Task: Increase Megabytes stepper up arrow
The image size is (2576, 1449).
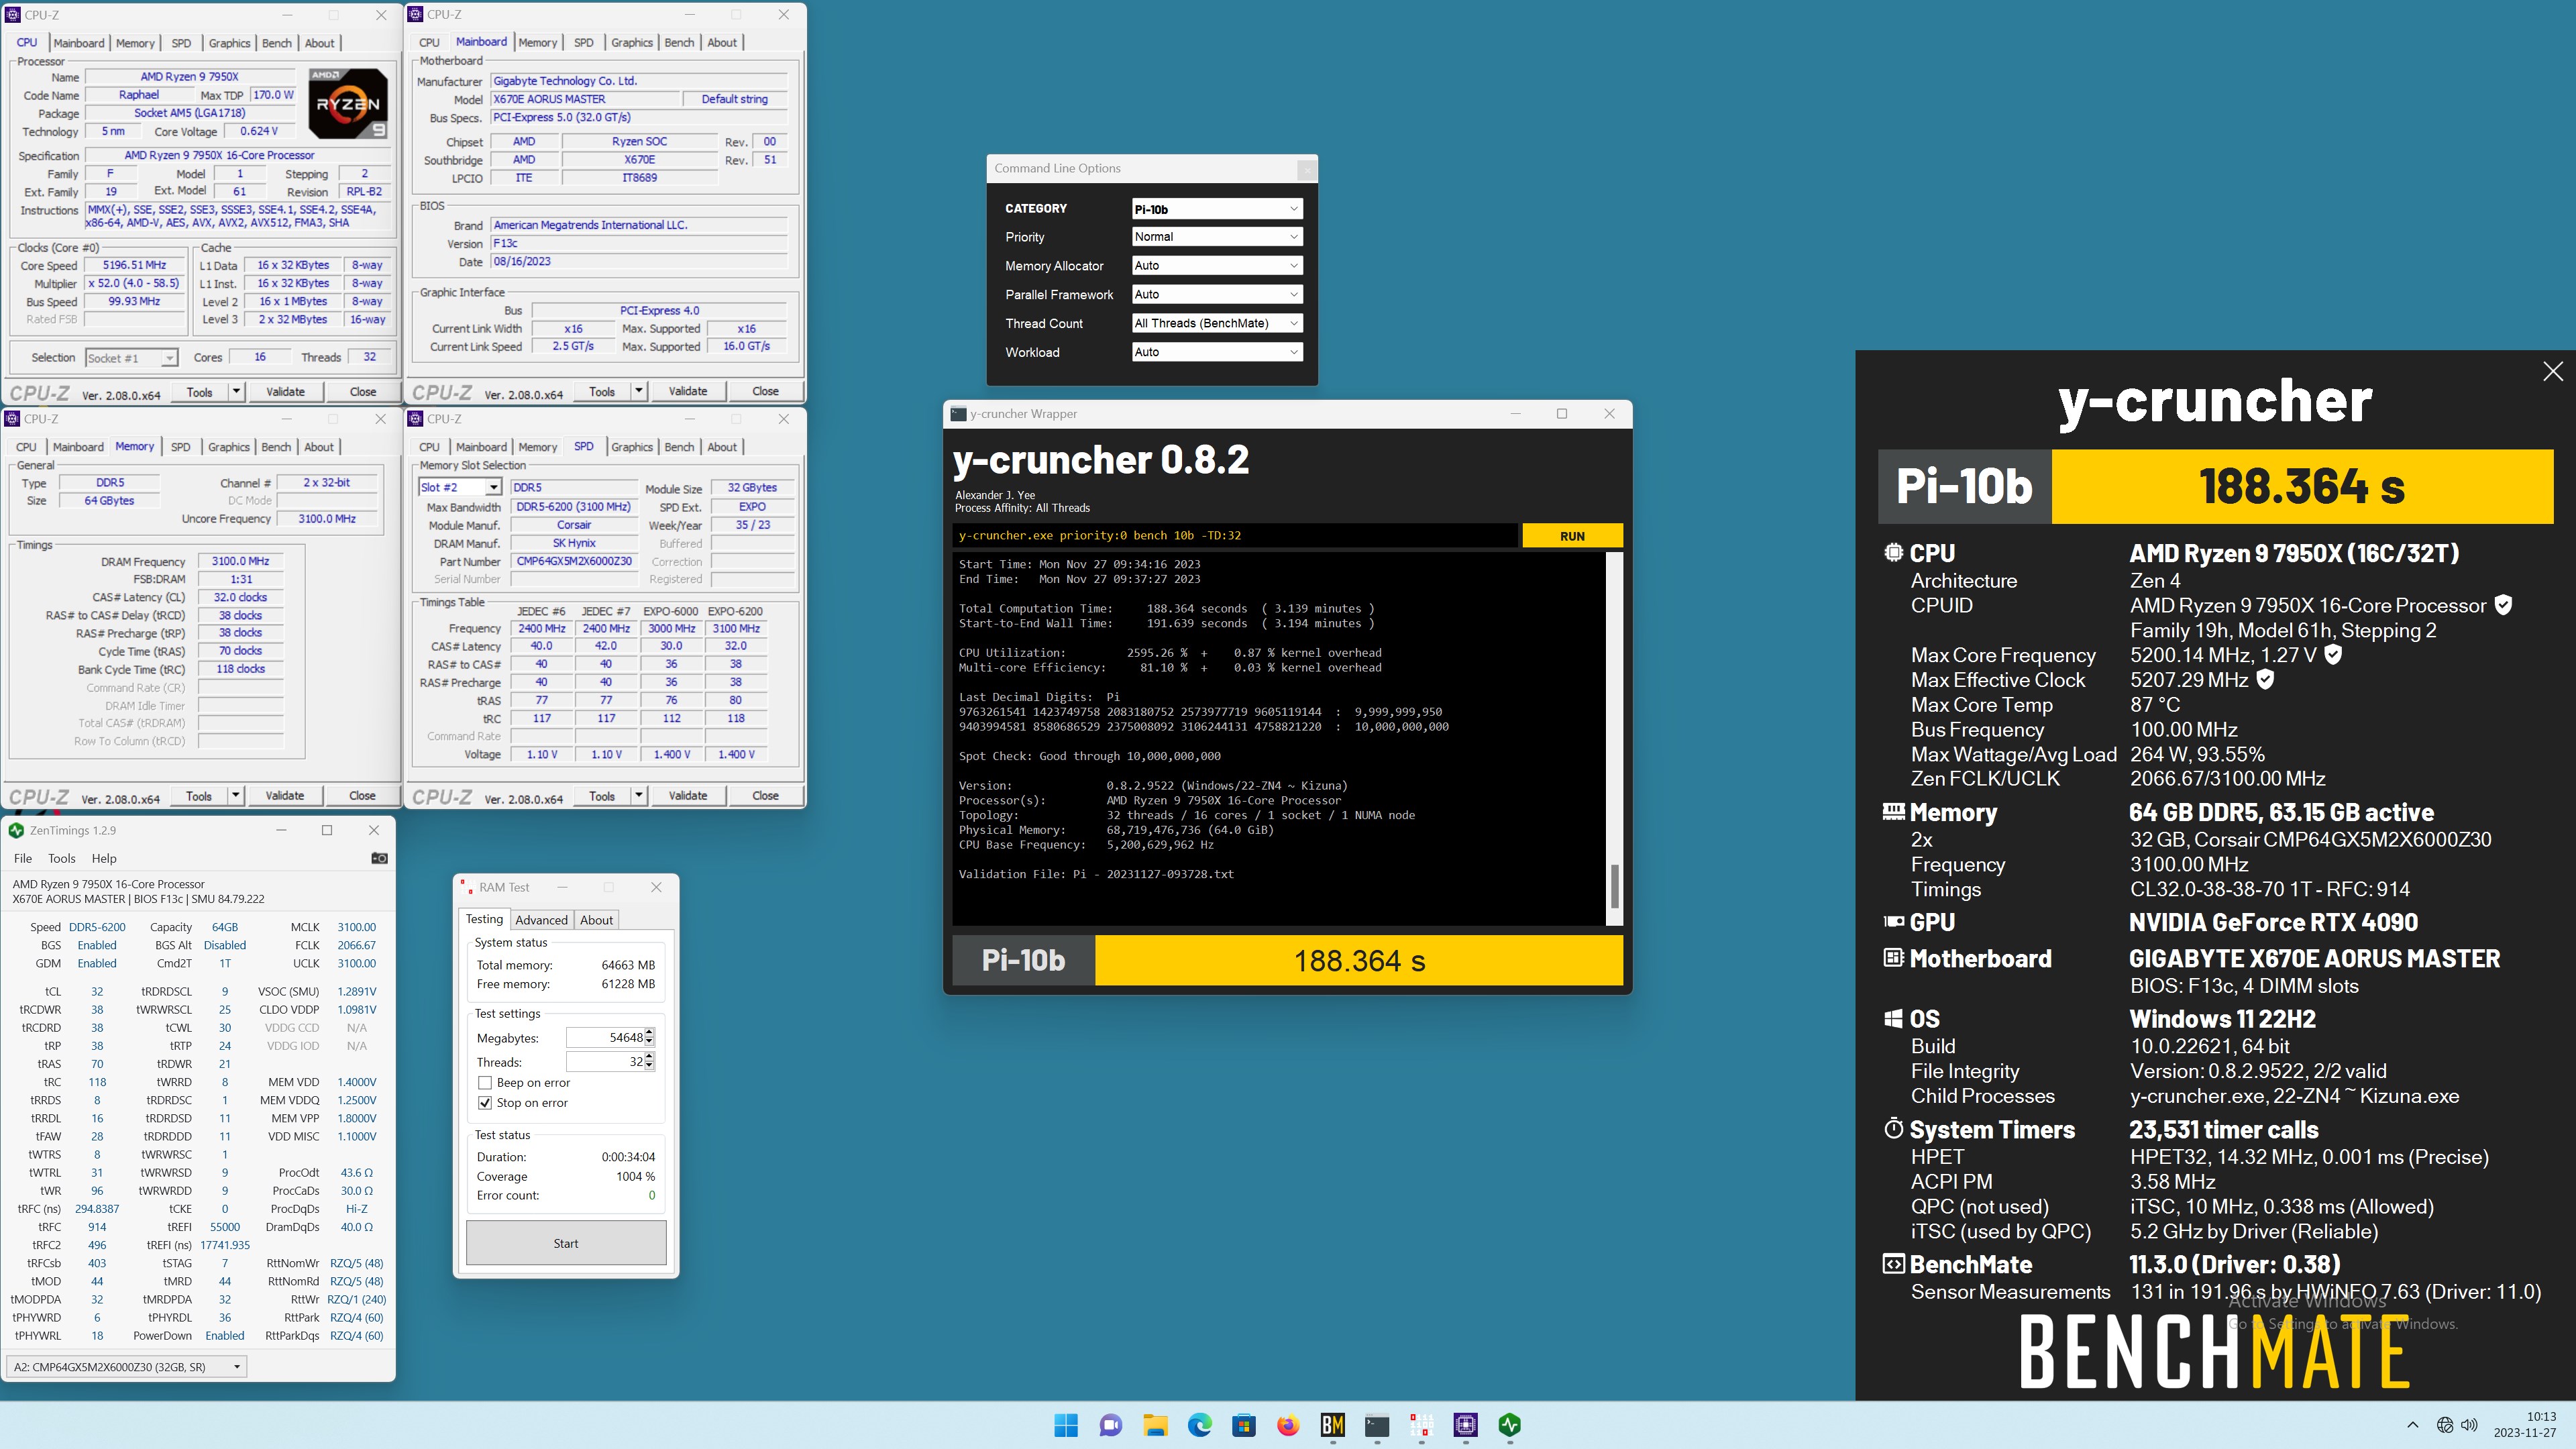Action: pos(650,1033)
